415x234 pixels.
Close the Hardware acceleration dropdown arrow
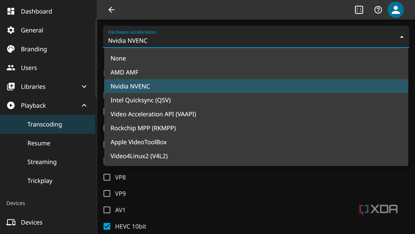[402, 37]
